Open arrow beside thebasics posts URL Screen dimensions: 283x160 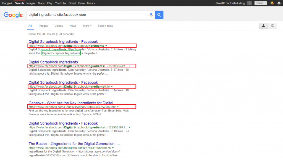[x=113, y=148]
